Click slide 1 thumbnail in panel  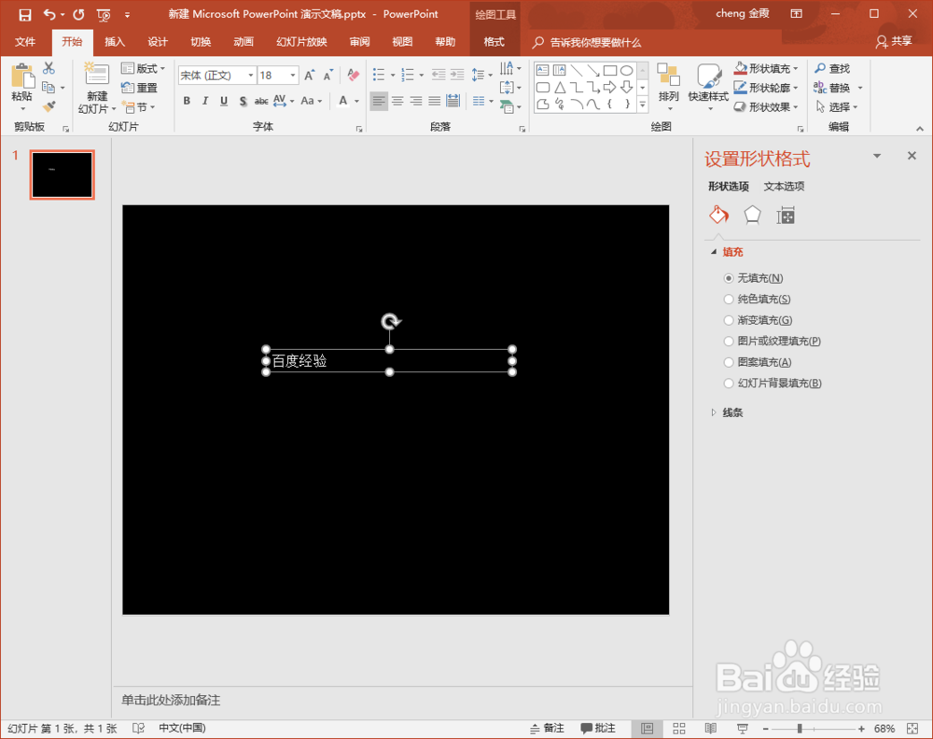pos(62,174)
